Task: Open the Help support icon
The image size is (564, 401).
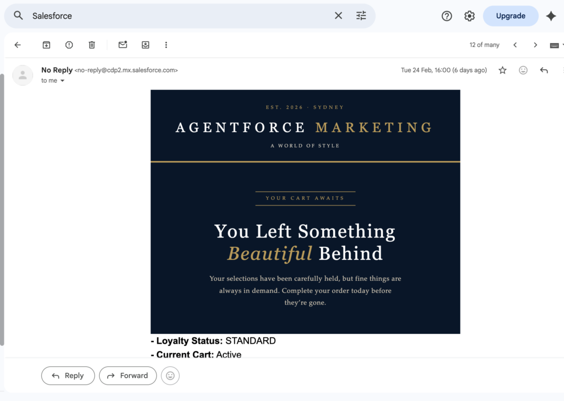Action: point(447,16)
